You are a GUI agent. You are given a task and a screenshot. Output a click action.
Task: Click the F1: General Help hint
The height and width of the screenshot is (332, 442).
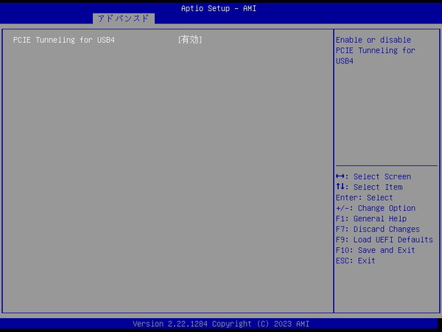(x=371, y=218)
